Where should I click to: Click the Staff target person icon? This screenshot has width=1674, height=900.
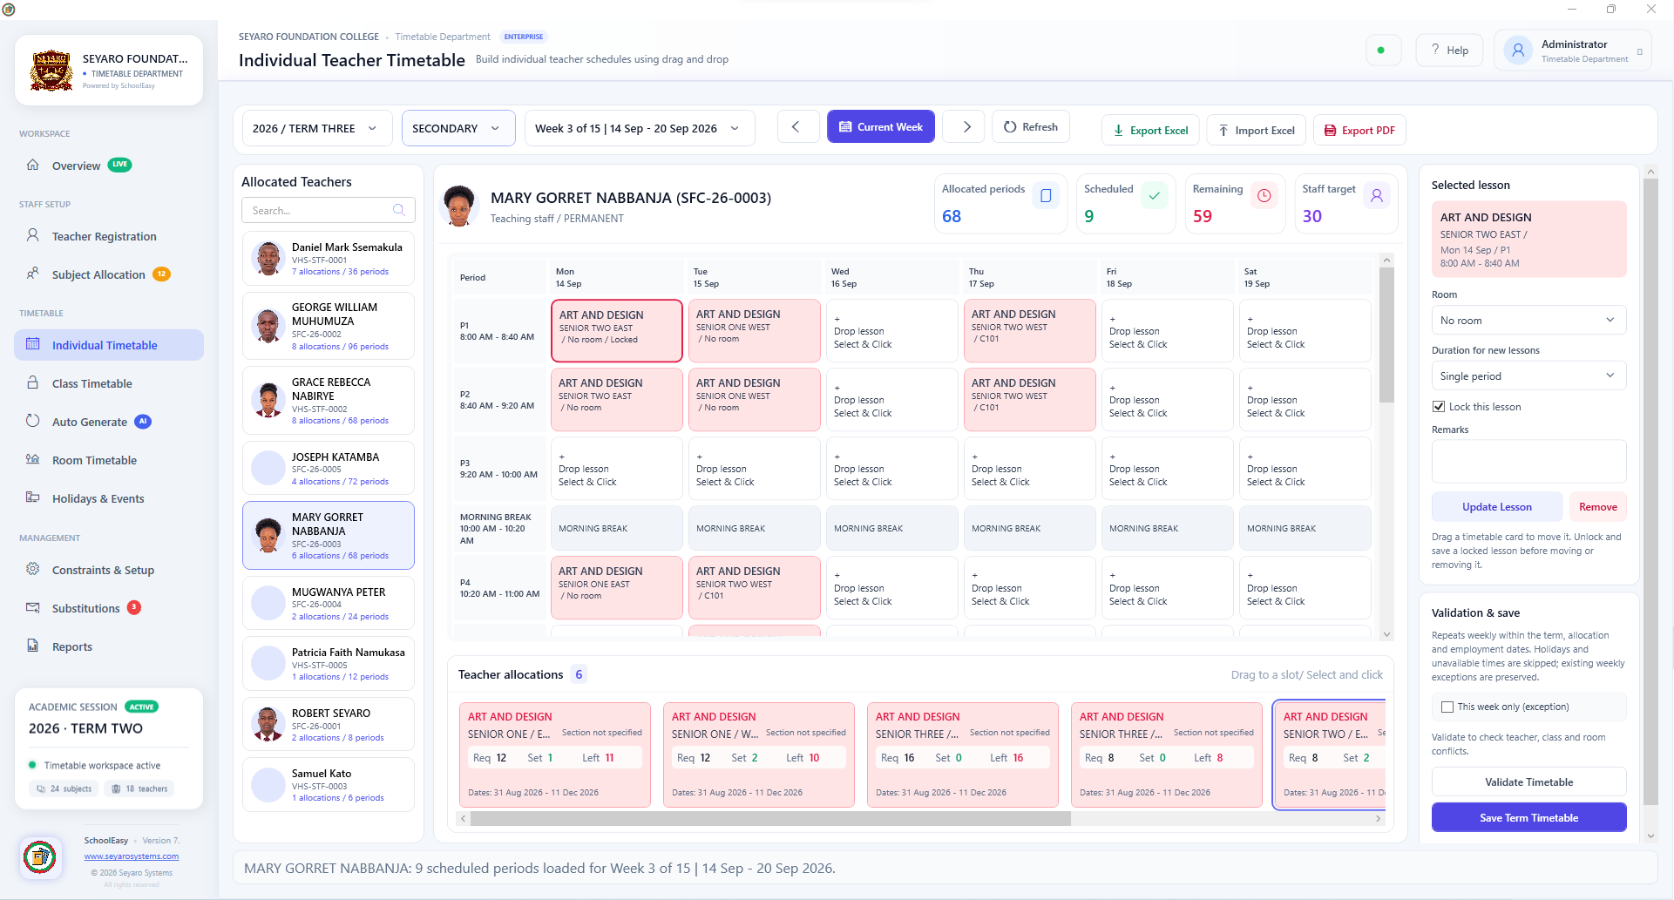pyautogui.click(x=1377, y=196)
